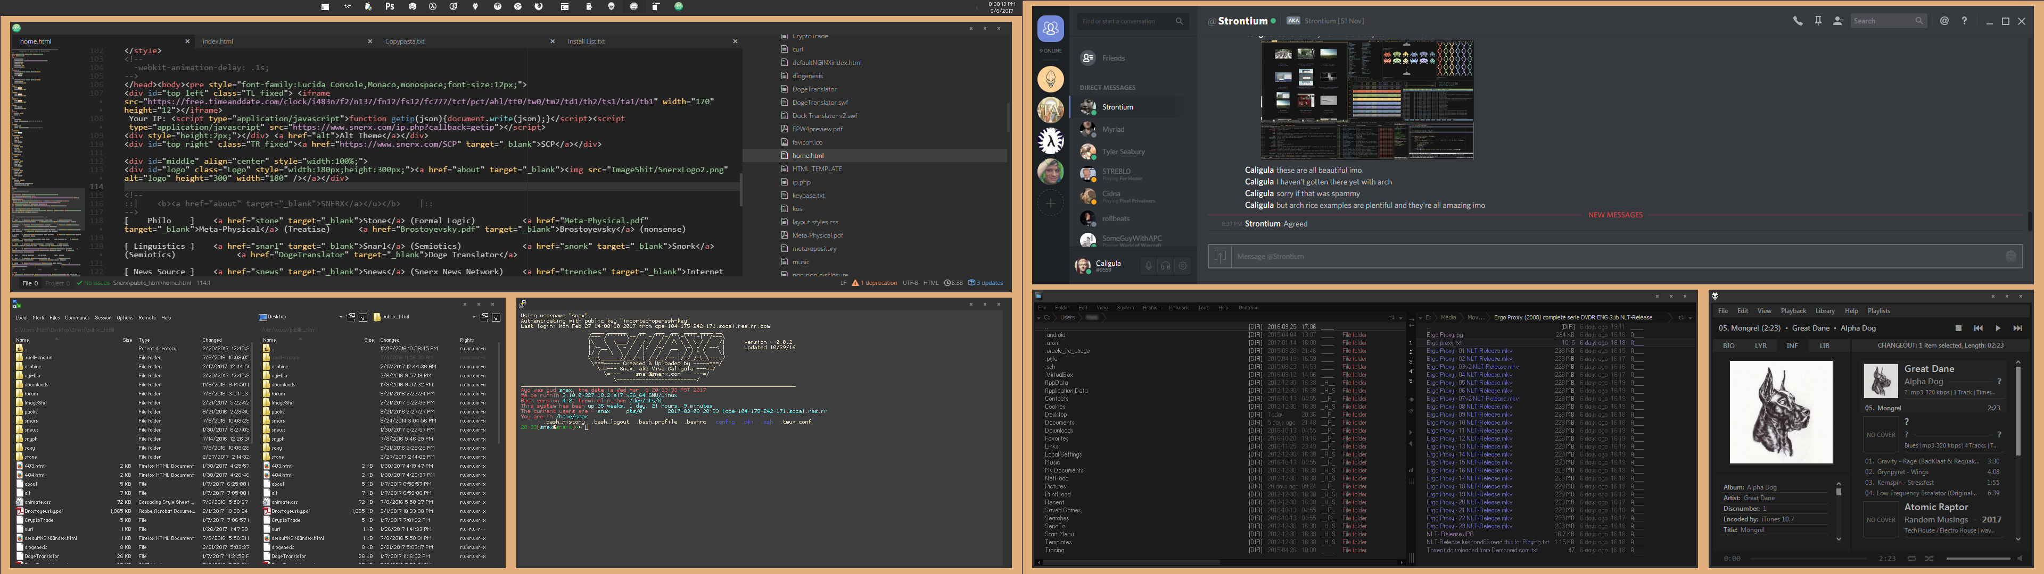Click the Great Dane album thumbnail in playlist
The width and height of the screenshot is (2044, 574).
1881,382
